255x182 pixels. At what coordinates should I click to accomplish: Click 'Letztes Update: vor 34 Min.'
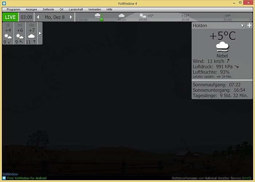pyautogui.click(x=212, y=76)
